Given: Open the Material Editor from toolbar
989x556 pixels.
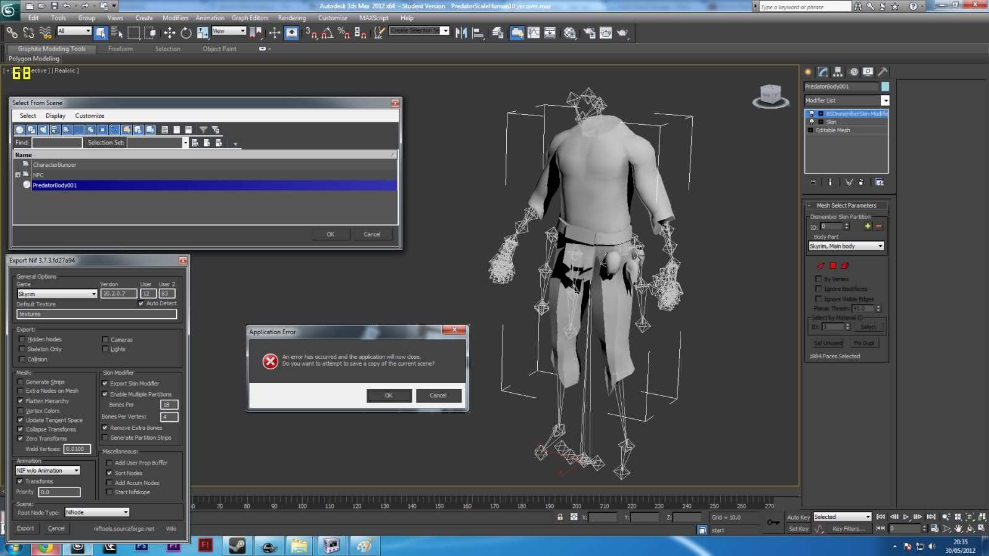Looking at the screenshot, I should click(570, 33).
